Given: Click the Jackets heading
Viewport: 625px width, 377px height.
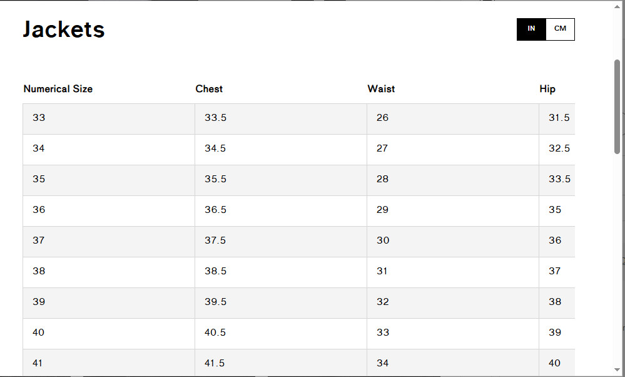Looking at the screenshot, I should pos(64,29).
